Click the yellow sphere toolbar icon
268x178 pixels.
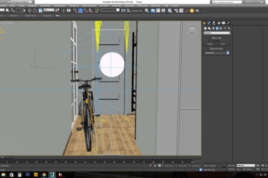coord(192,10)
